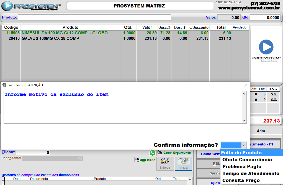This screenshot has height=185, width=283.
Task: Click the Cliente code field
Action: tap(33, 152)
